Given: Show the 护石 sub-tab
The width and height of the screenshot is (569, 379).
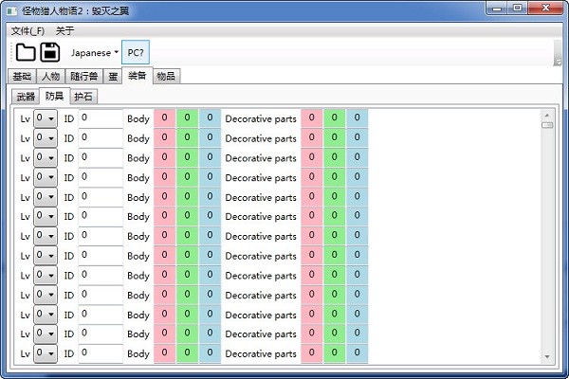Looking at the screenshot, I should point(83,96).
